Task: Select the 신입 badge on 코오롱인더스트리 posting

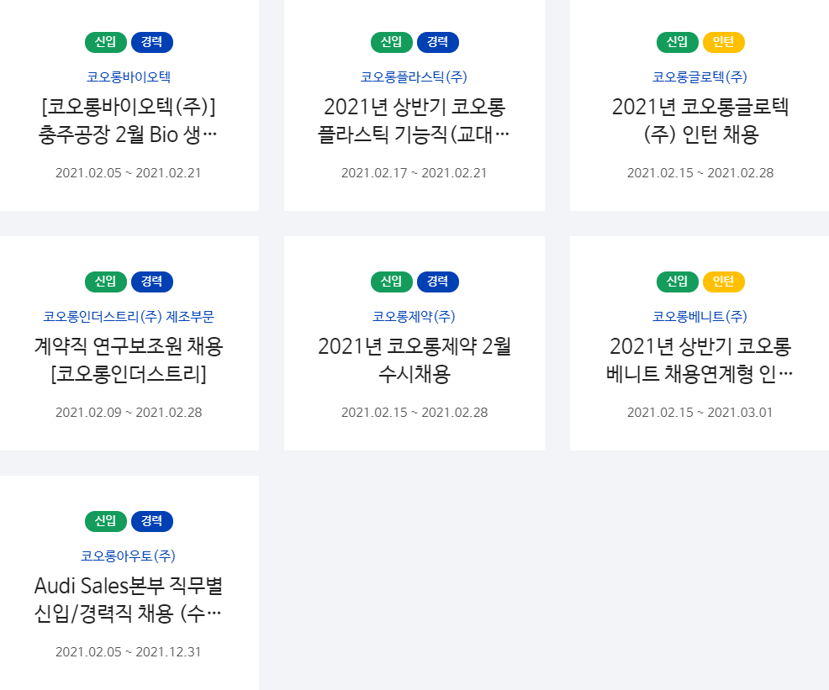Action: pos(104,282)
